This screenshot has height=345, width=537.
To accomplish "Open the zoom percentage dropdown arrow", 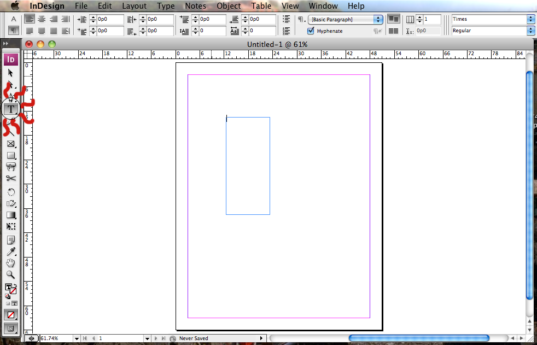I will click(77, 338).
